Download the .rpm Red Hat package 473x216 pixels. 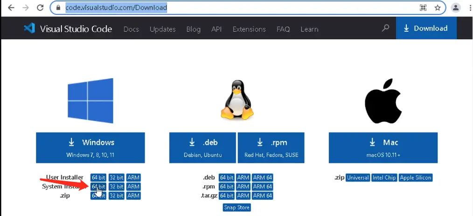[271, 148]
